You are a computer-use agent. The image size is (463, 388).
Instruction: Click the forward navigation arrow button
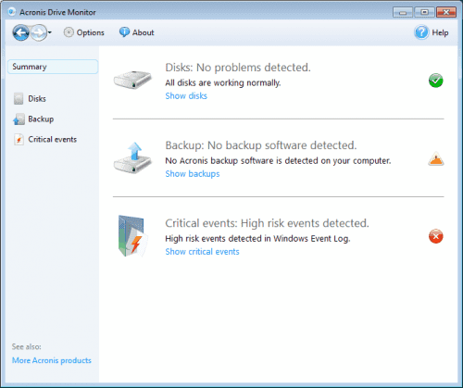pyautogui.click(x=39, y=32)
